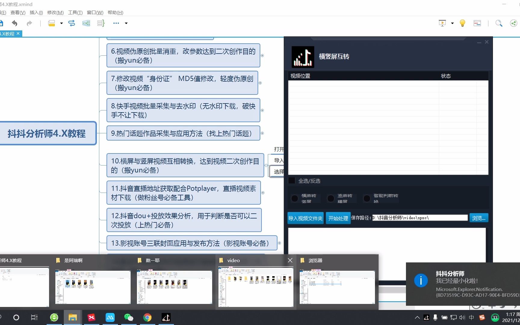Click the summary bracket icon
The height and width of the screenshot is (325, 520).
click(101, 23)
